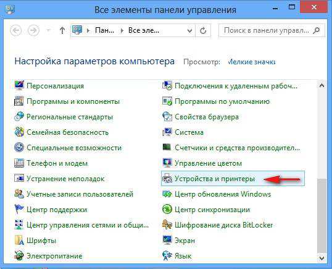Screen dimensions: 332x269
Task: Go up one level with up arrow
Action: pos(62,30)
